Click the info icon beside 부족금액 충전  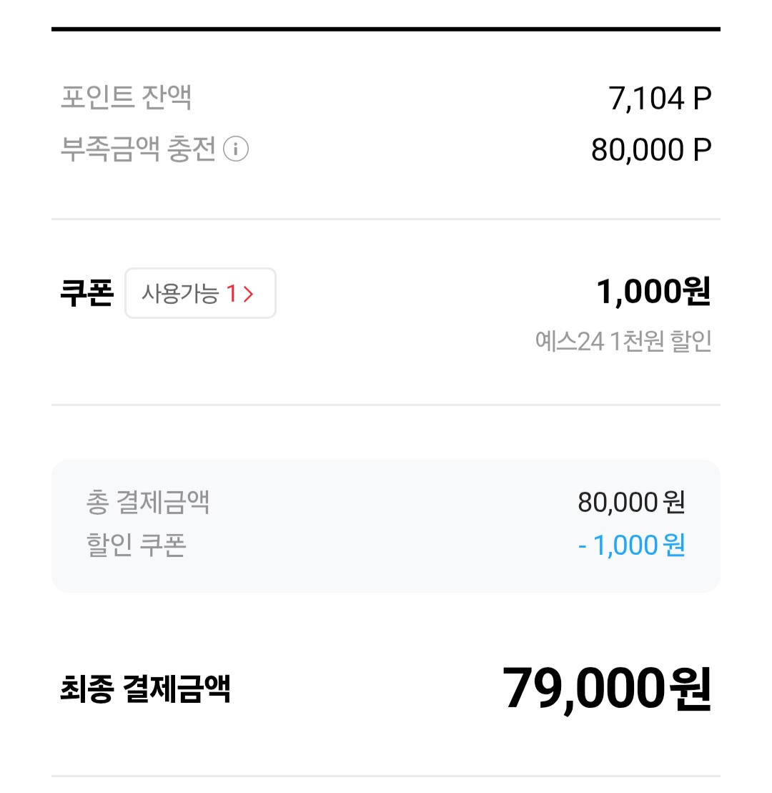(236, 150)
